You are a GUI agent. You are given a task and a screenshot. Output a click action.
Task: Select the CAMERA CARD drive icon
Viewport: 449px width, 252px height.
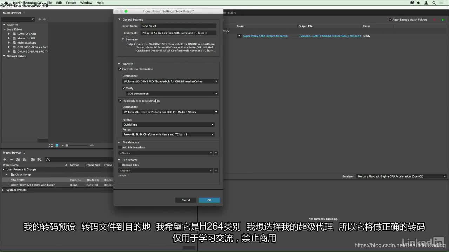pyautogui.click(x=14, y=34)
